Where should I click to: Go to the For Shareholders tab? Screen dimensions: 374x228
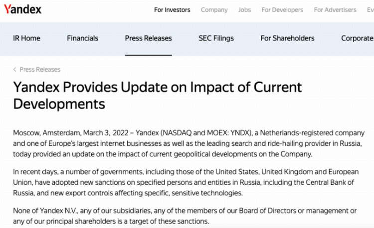(x=287, y=38)
